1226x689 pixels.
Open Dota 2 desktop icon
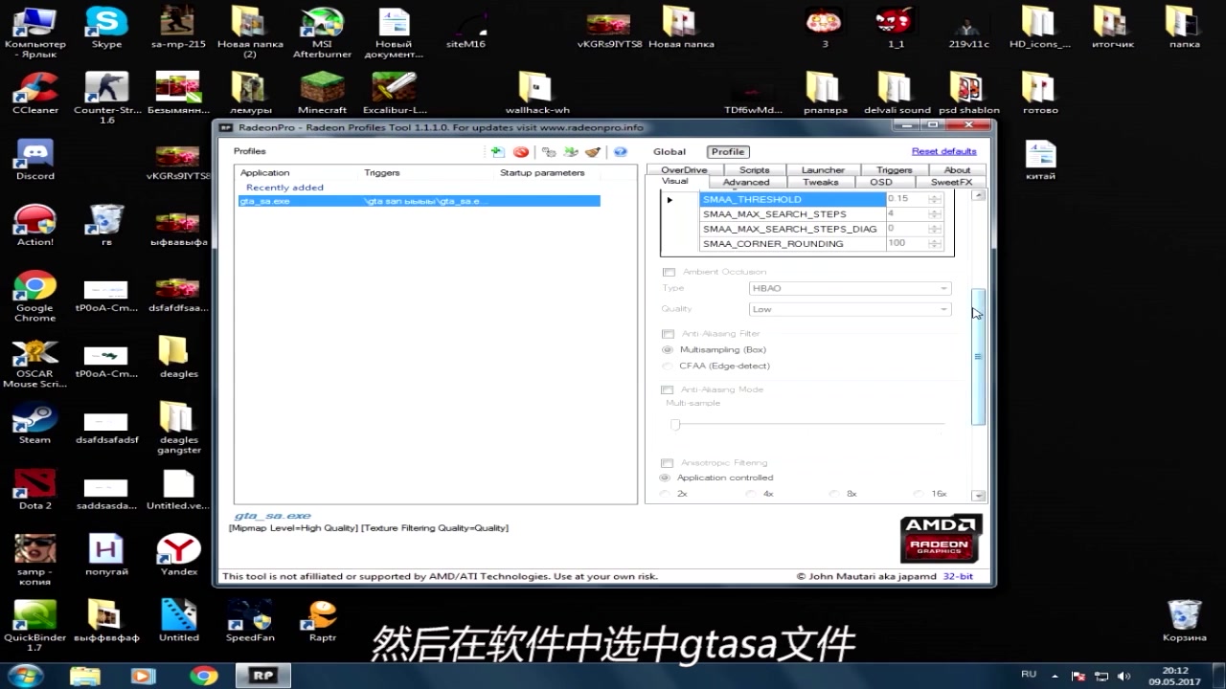35,489
